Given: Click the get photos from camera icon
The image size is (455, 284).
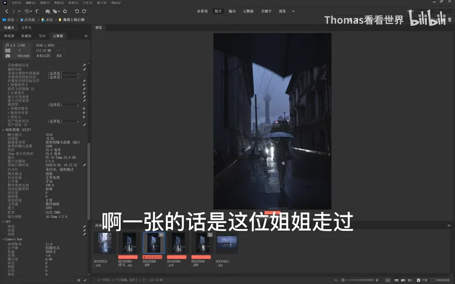Looking at the screenshot, I should tap(47, 11).
